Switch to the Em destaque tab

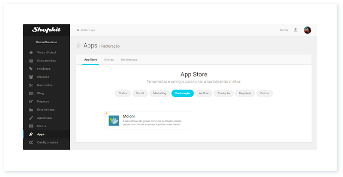click(129, 60)
